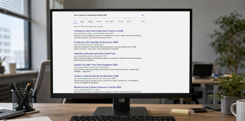Open 'Conference Scholarships & Grants for 2026' result
245x121 pixels.
click(96, 42)
